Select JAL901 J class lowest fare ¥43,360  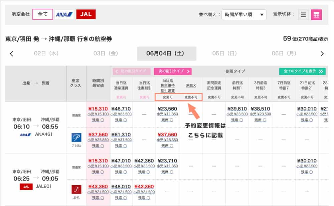pos(98,187)
